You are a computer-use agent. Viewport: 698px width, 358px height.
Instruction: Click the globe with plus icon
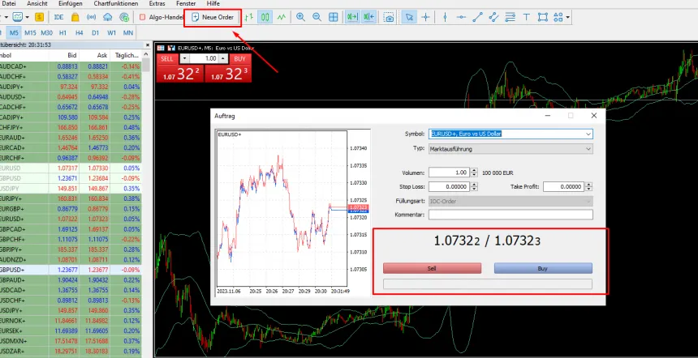coord(125,17)
